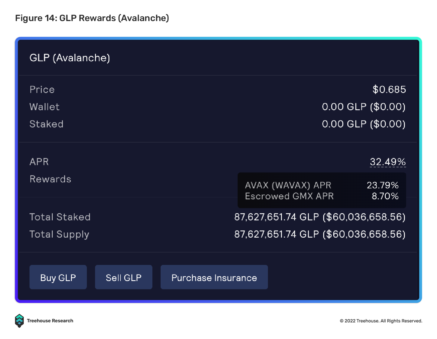Click the Treehouse Research footer text
Viewport: 437px width, 339px height.
tap(50, 321)
